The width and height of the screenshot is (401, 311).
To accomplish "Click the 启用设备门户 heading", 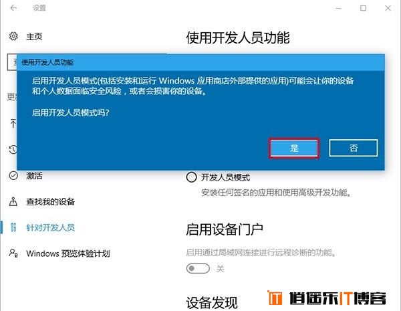I will coord(225,229).
